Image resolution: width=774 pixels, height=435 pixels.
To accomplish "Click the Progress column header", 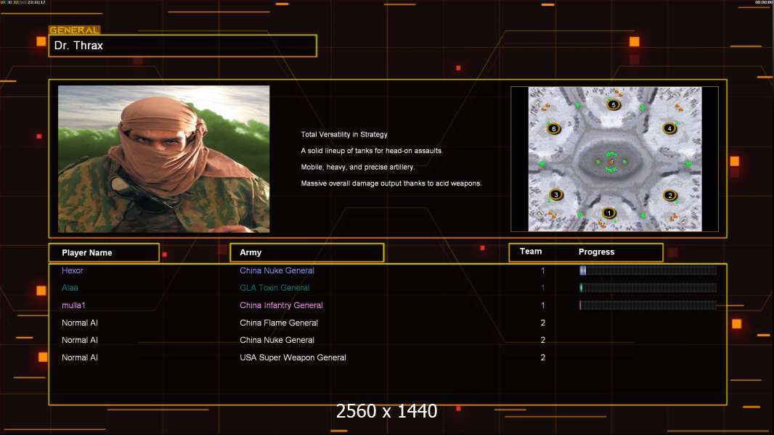I will [596, 252].
